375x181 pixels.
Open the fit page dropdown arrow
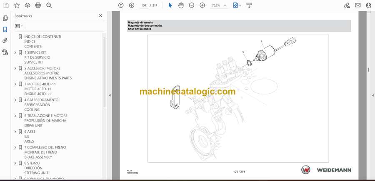coord(240,5)
